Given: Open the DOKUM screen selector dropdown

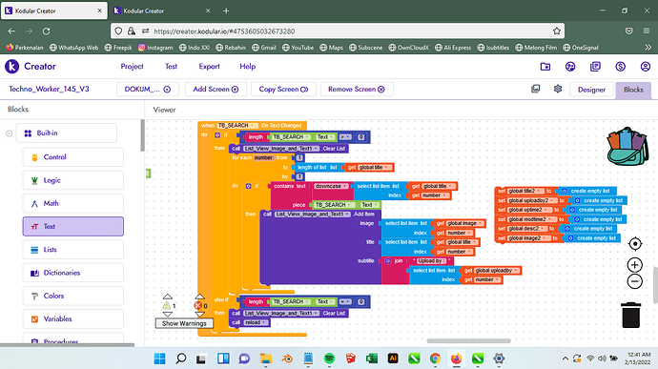Looking at the screenshot, I should (x=147, y=90).
